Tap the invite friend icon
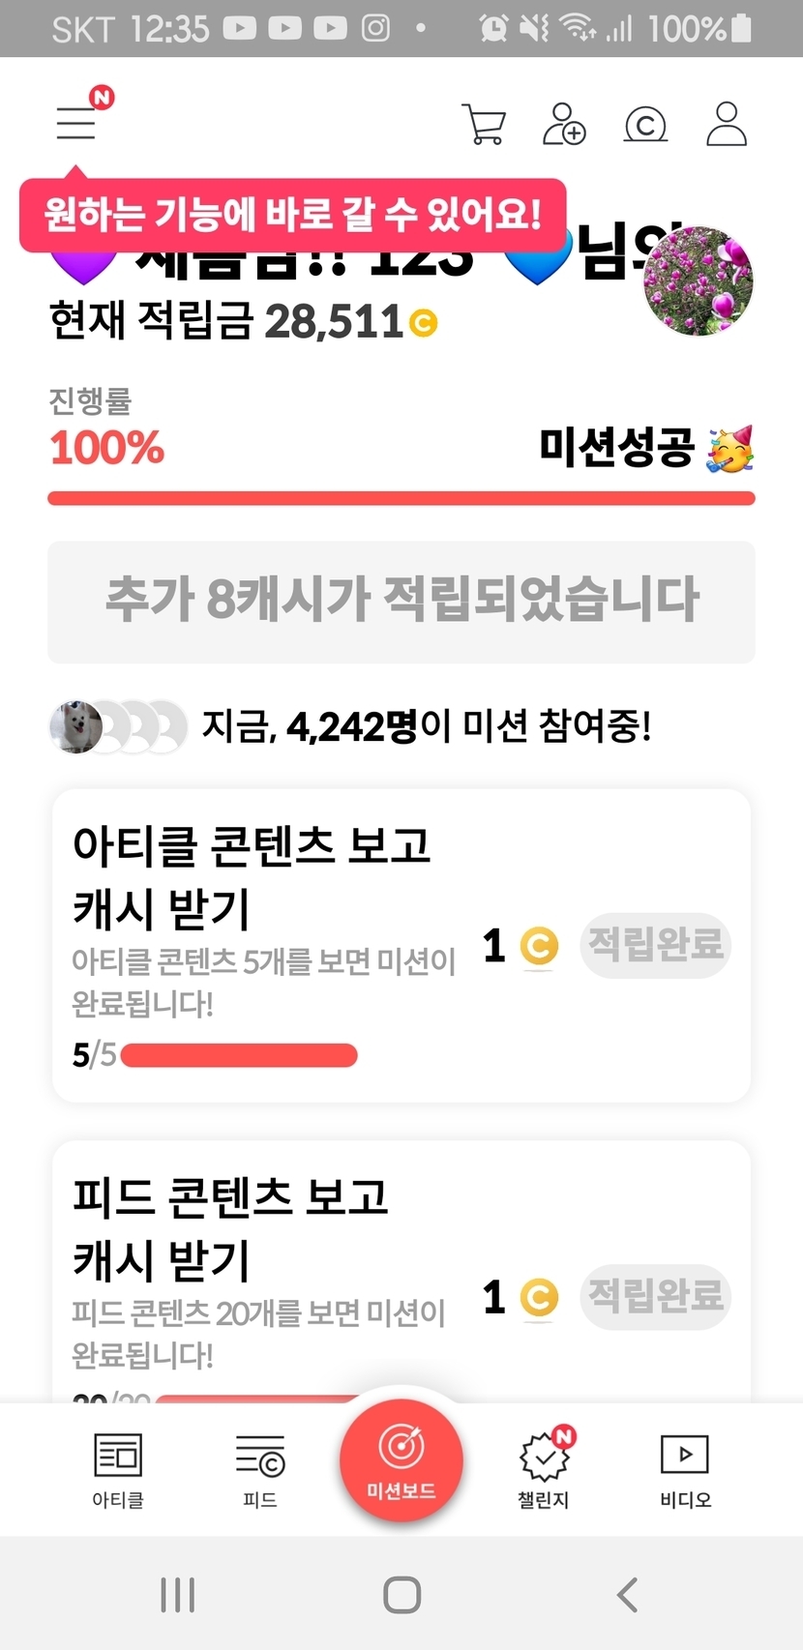Image resolution: width=803 pixels, height=1650 pixels. [564, 124]
